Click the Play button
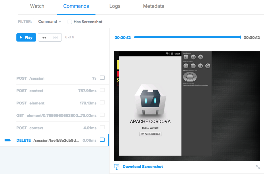This screenshot has width=264, height=174. tap(26, 37)
